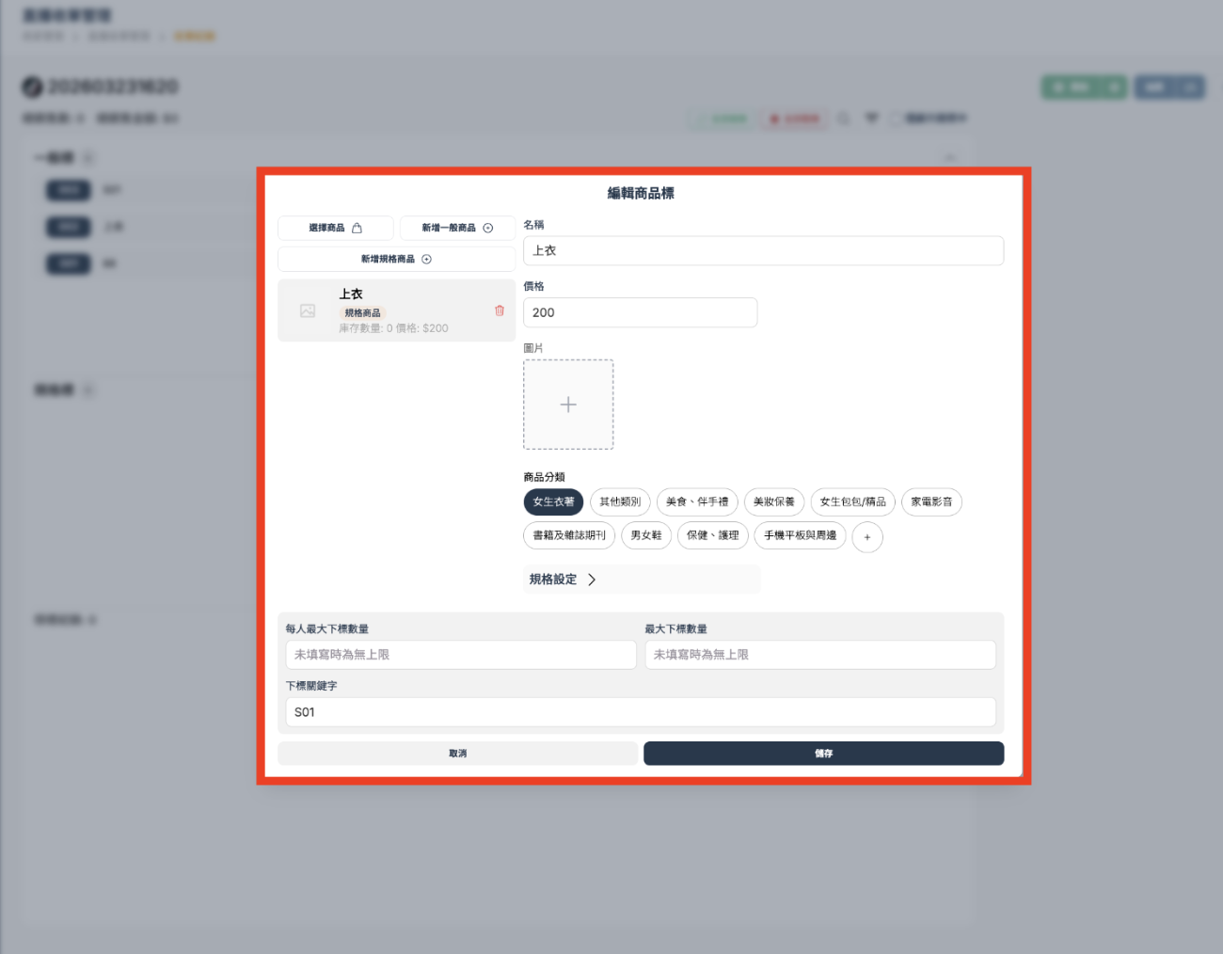
Task: Click 新增一般商品 button with plus icon
Action: (457, 228)
